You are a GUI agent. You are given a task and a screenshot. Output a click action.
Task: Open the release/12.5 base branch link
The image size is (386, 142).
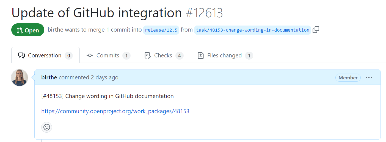point(161,30)
